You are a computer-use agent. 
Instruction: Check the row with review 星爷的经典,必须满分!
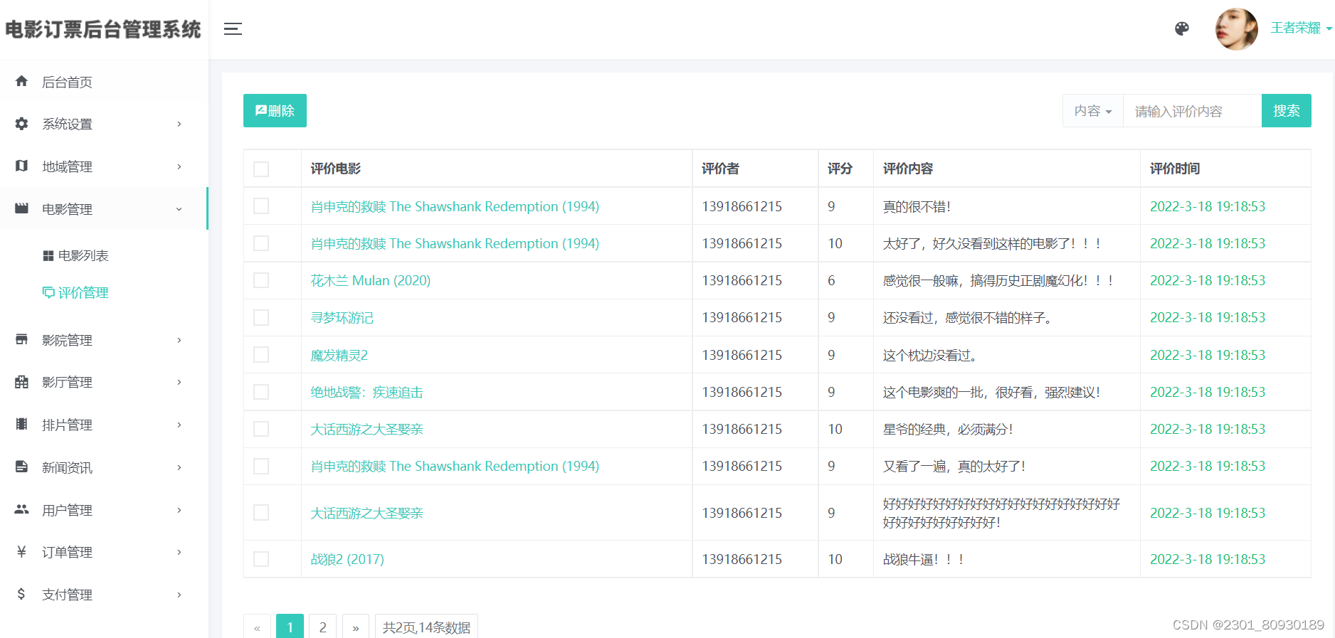pyautogui.click(x=261, y=429)
